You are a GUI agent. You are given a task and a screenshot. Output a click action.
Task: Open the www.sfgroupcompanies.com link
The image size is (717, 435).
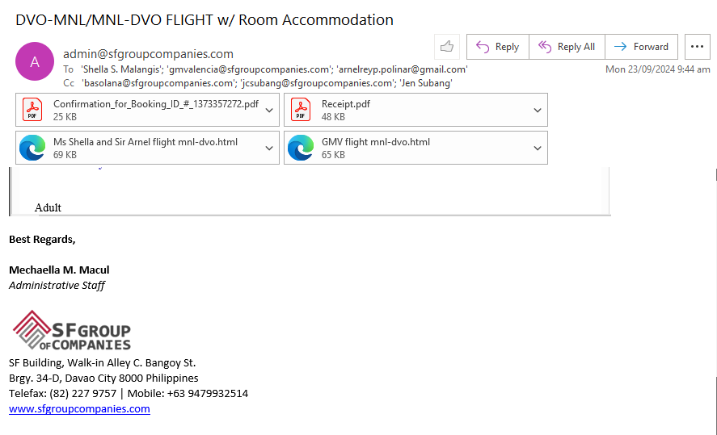[79, 409]
